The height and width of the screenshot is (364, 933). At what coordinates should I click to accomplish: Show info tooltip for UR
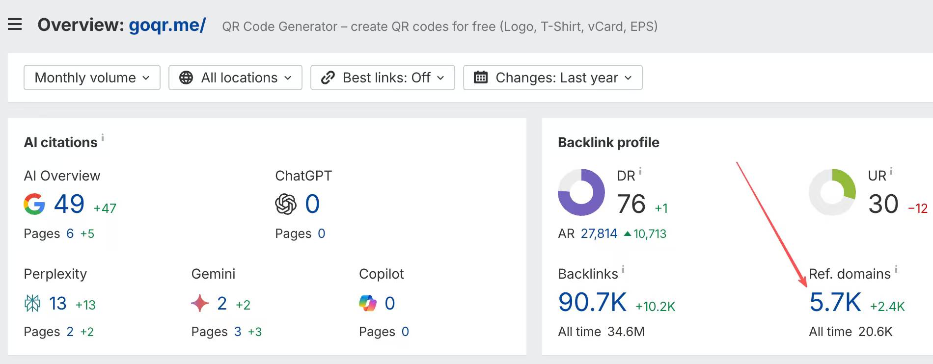891,171
